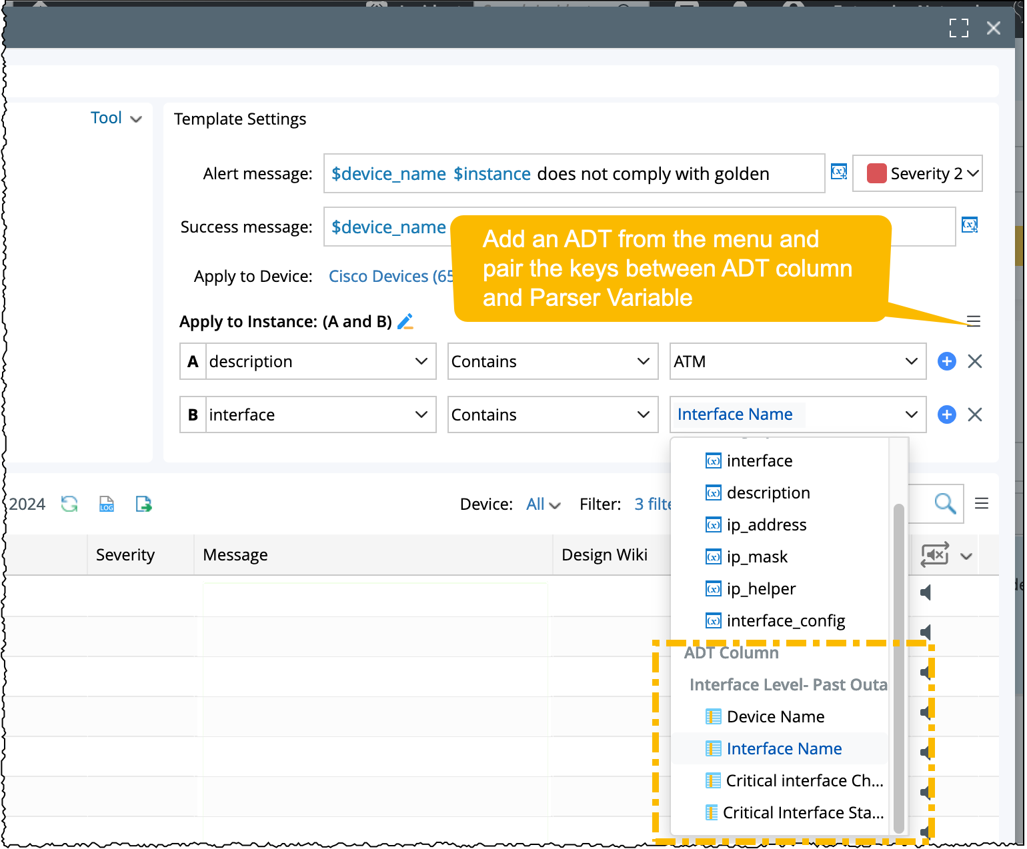
Task: Click the red Severity 2 color swatch
Action: 876,173
